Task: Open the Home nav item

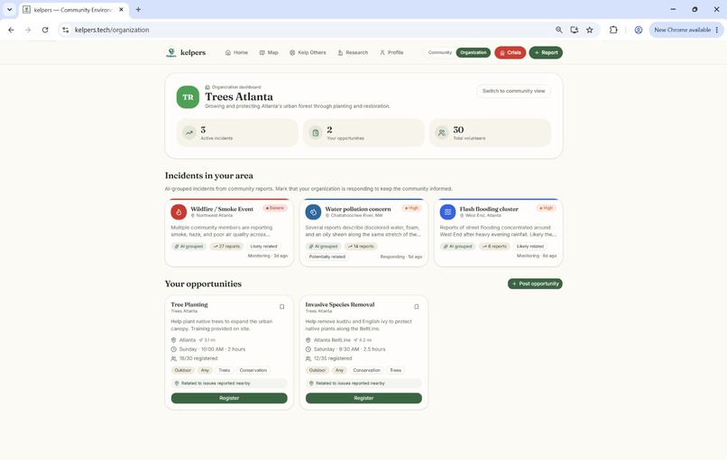Action: click(x=236, y=53)
